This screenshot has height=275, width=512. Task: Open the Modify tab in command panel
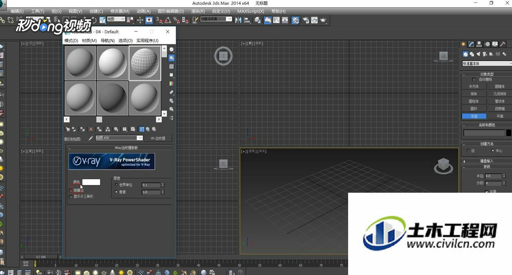471,44
